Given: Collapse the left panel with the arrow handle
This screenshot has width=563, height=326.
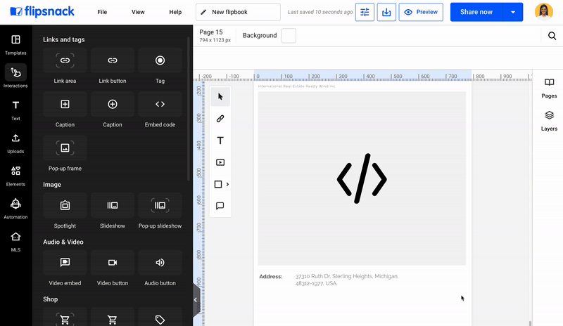Looking at the screenshot, I should [x=196, y=300].
